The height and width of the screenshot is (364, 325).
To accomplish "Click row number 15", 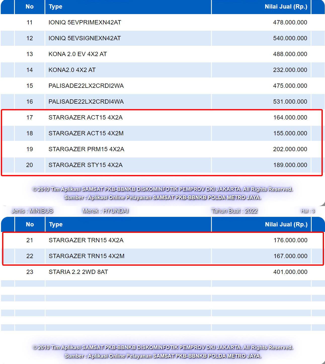I will (x=30, y=86).
